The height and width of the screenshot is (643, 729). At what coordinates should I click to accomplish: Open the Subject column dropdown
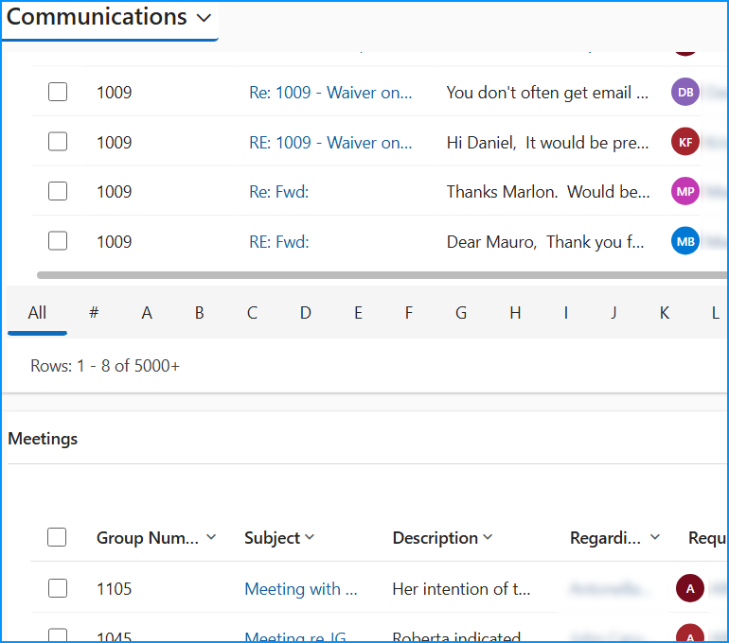point(310,537)
